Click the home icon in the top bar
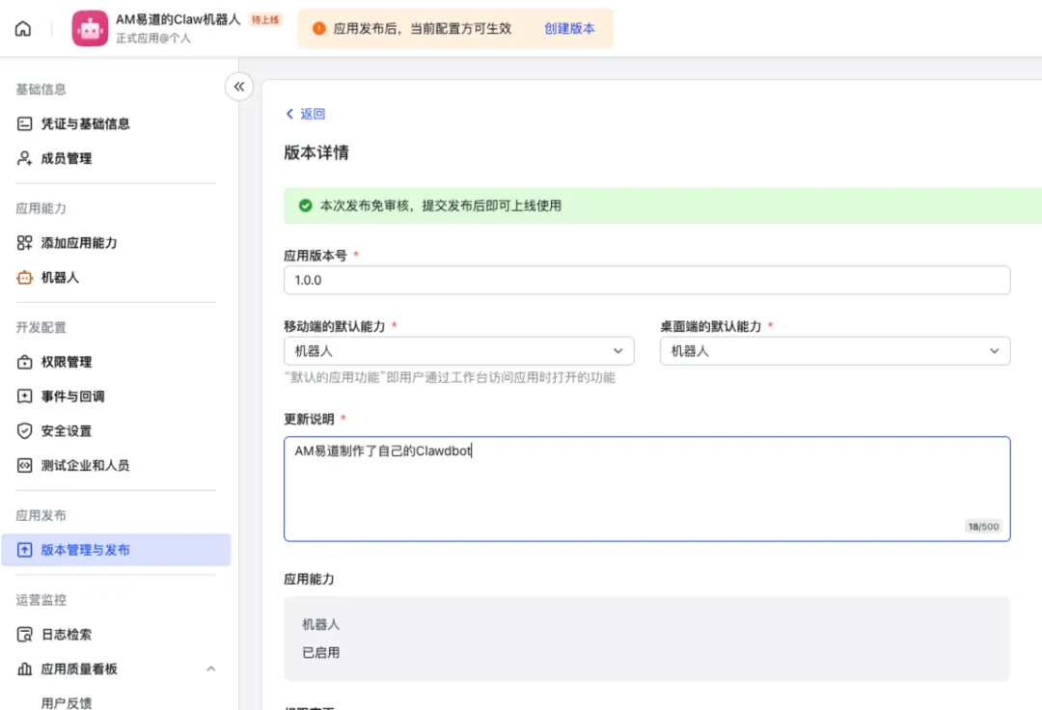 coord(23,29)
